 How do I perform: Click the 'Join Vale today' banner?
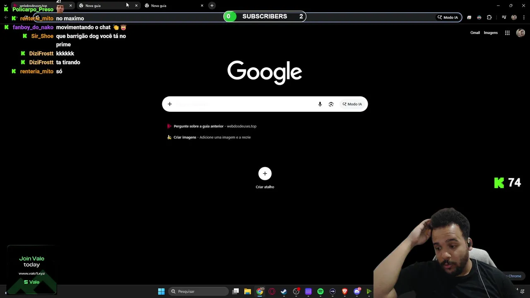tap(31, 269)
